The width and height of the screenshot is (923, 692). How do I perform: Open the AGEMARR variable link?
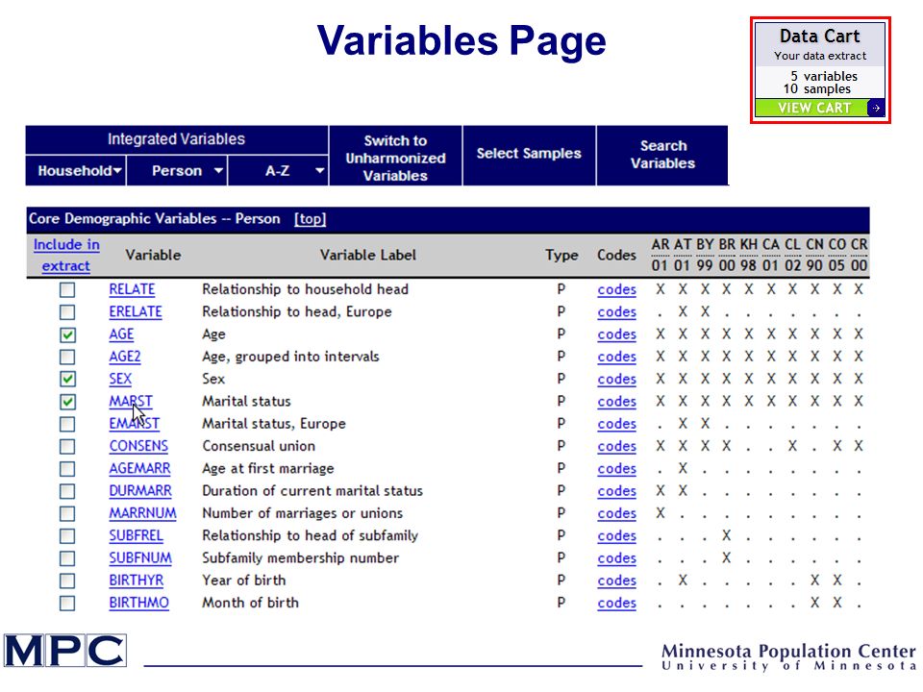[139, 468]
